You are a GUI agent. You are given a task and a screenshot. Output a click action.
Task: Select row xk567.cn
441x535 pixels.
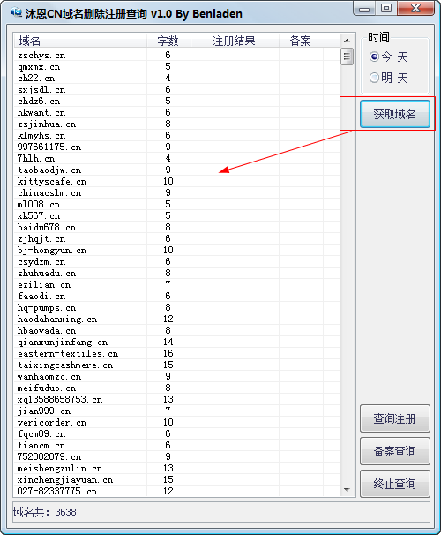click(177, 215)
